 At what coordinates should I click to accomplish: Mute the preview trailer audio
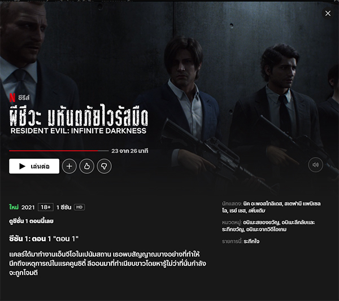click(315, 165)
